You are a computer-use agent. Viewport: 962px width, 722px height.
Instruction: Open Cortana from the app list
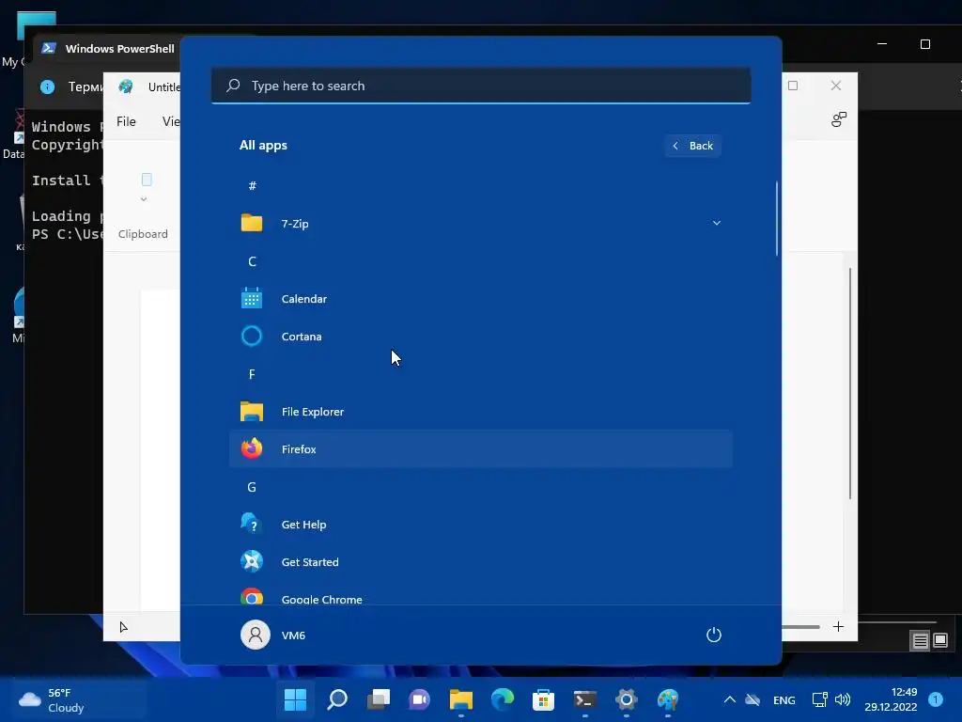click(x=480, y=337)
